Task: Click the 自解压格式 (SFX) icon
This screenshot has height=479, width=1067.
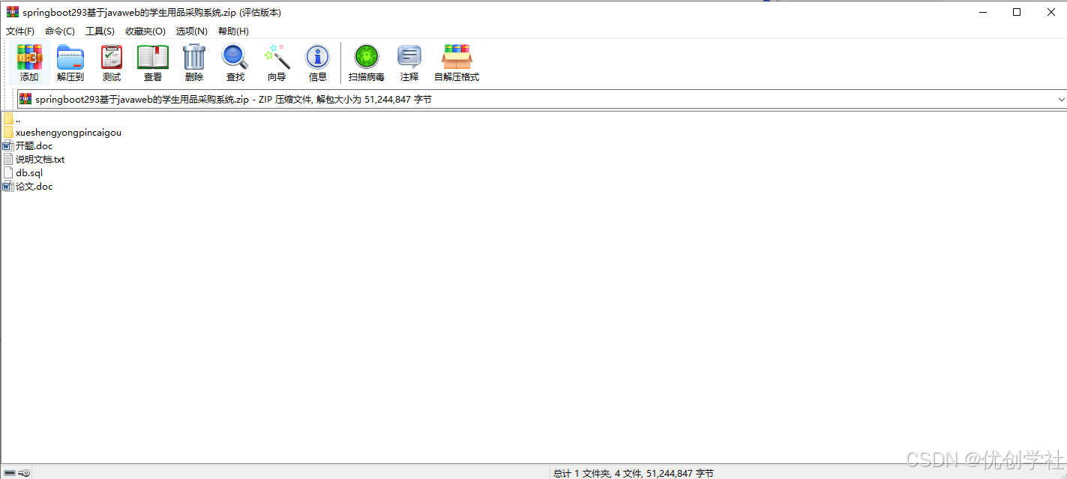Action: 457,57
